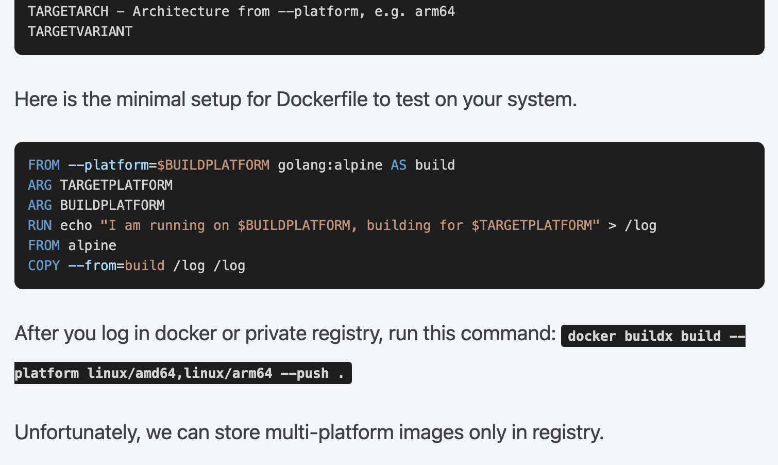Click the 'linux/amd64,linux/arm64 --push' inline code

pos(182,373)
